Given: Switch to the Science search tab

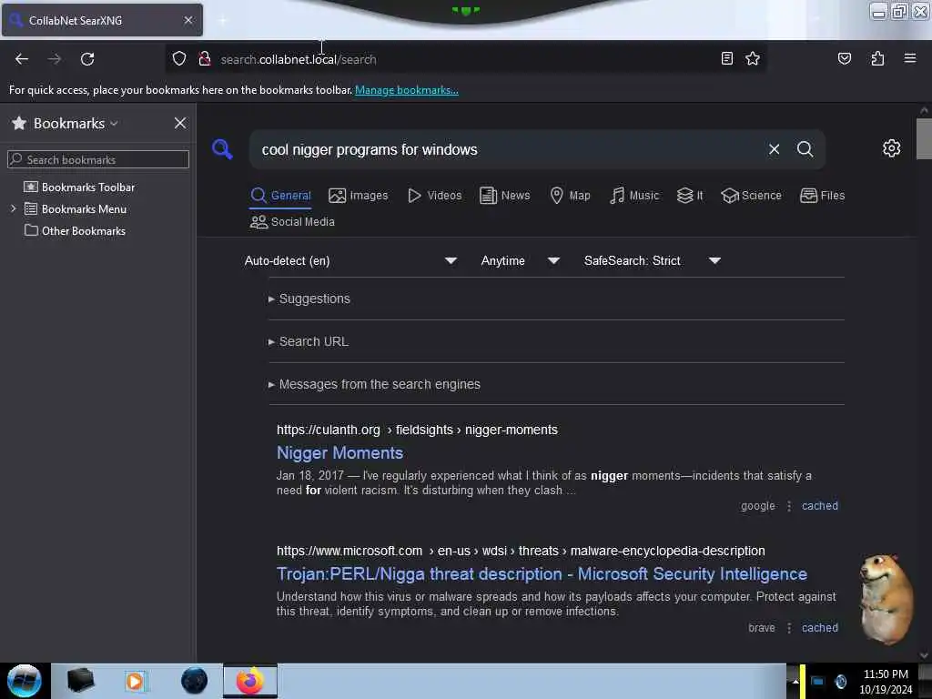Looking at the screenshot, I should 751,195.
